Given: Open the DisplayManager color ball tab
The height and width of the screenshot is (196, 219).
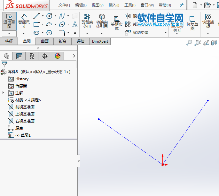Looking at the screenshot, I should pyautogui.click(x=58, y=56).
